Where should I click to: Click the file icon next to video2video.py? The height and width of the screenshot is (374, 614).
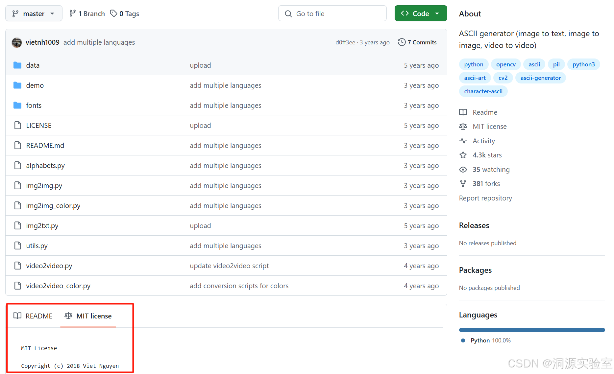(18, 266)
